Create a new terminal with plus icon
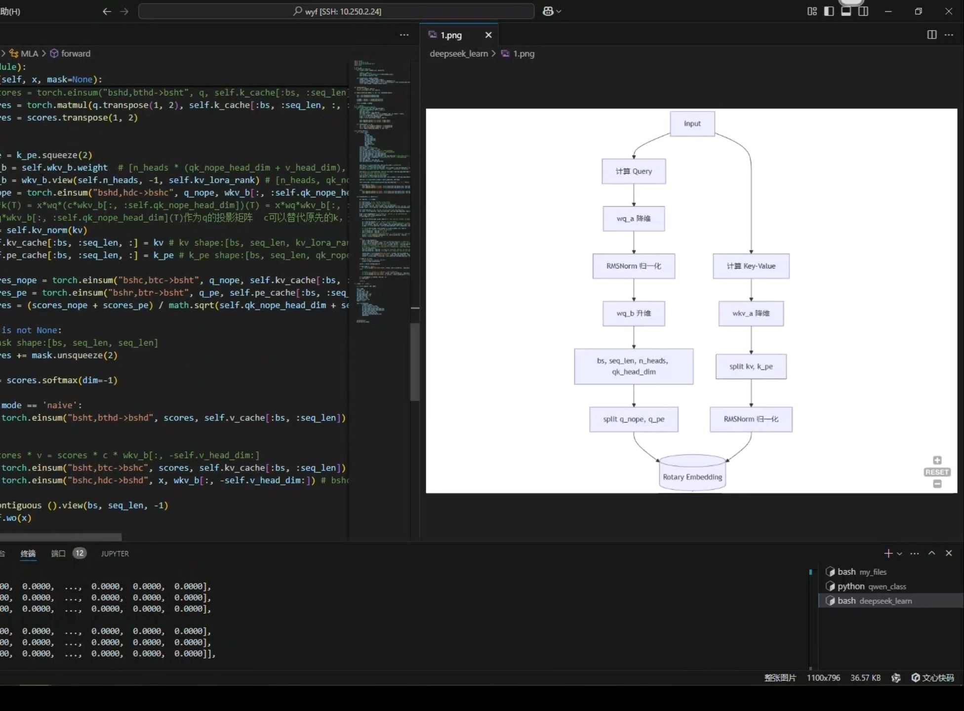Viewport: 964px width, 711px height. [888, 553]
